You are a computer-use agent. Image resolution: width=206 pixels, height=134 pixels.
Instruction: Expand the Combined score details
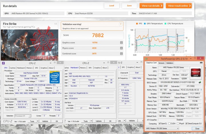click(x=121, y=54)
